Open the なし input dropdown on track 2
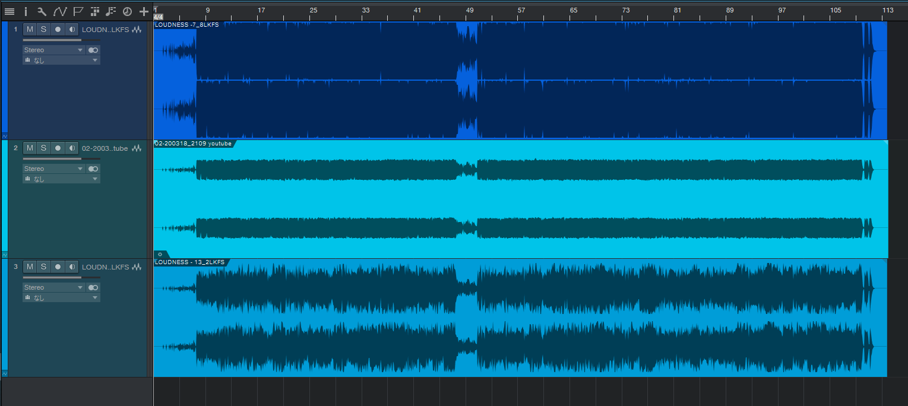Screen dimensions: 908x406 pyautogui.click(x=61, y=179)
